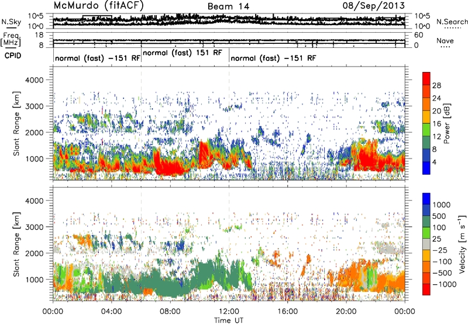Click the 'N.Search' legend label
468x324 pixels.
coord(452,22)
